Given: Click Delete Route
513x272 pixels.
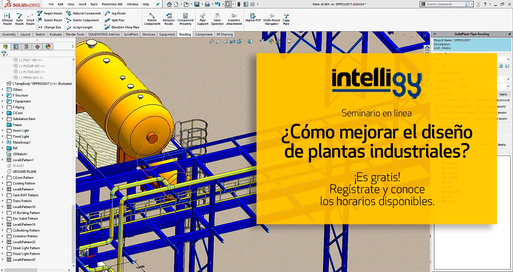Looking at the screenshot, I should [x=50, y=20].
